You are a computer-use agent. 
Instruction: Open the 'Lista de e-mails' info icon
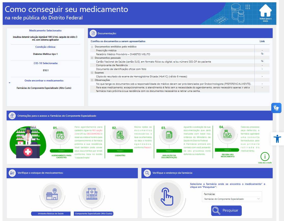click(265, 156)
